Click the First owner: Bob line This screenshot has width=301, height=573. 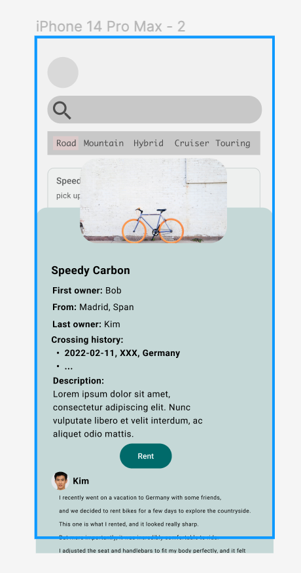pos(87,290)
